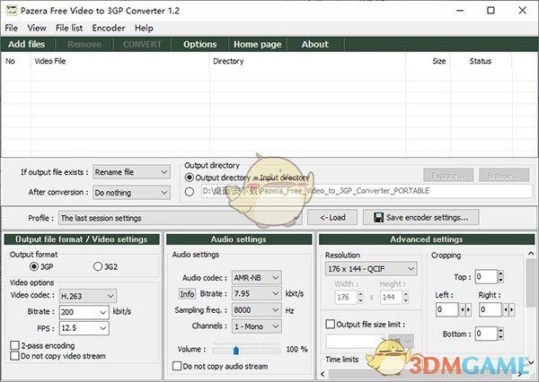Click Advanced settings scroll up arrow

tap(531, 254)
